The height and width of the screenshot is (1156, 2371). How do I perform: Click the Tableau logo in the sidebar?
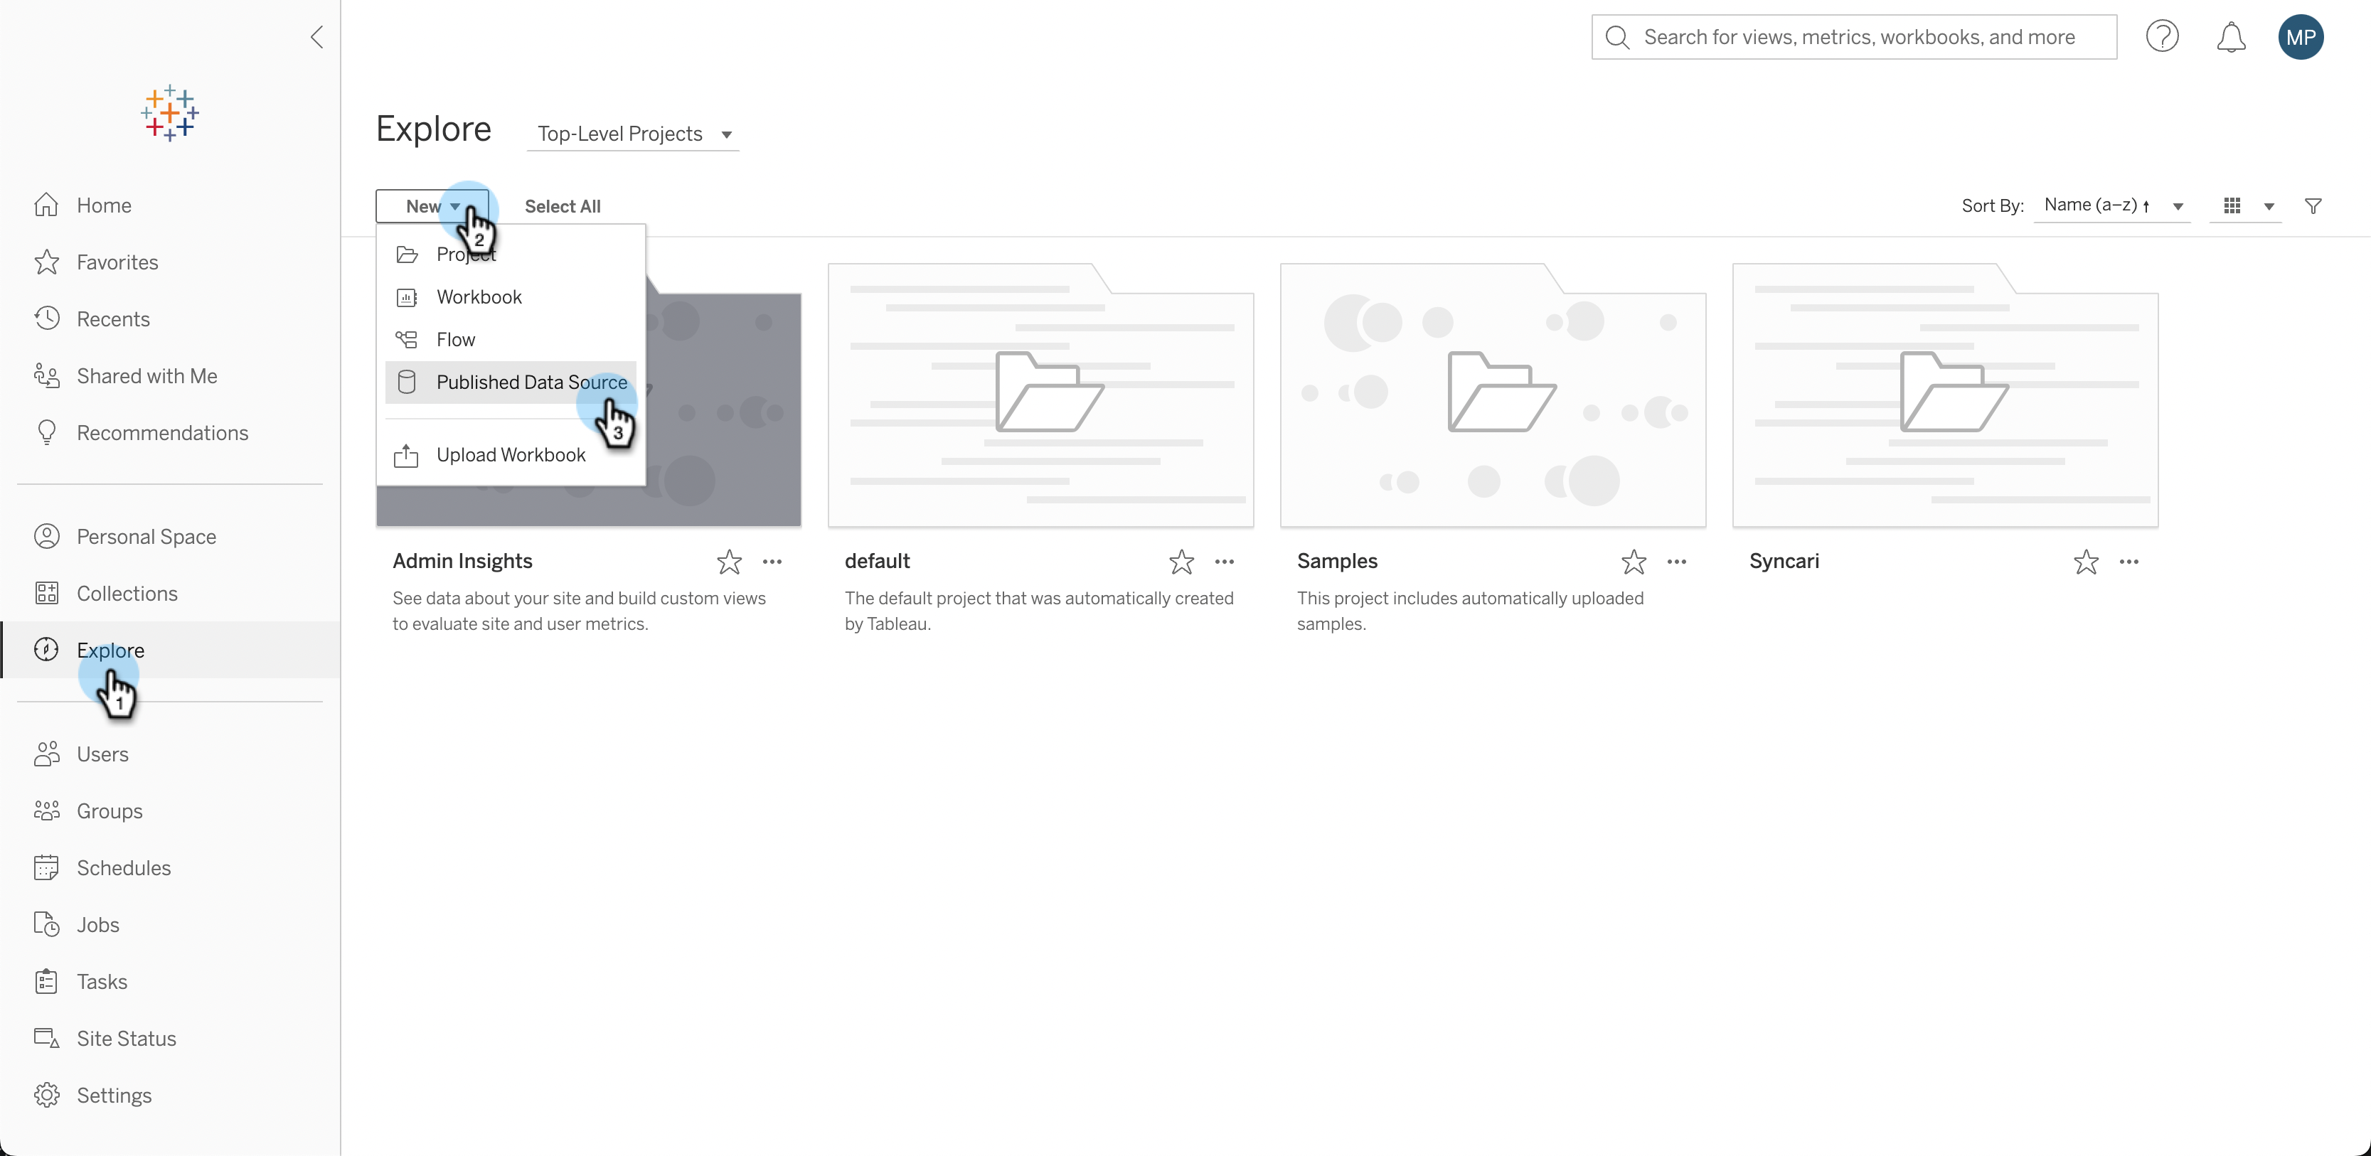pyautogui.click(x=169, y=113)
